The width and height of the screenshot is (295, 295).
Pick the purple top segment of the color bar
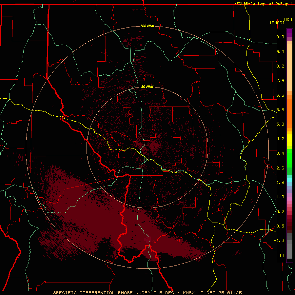(x=289, y=33)
